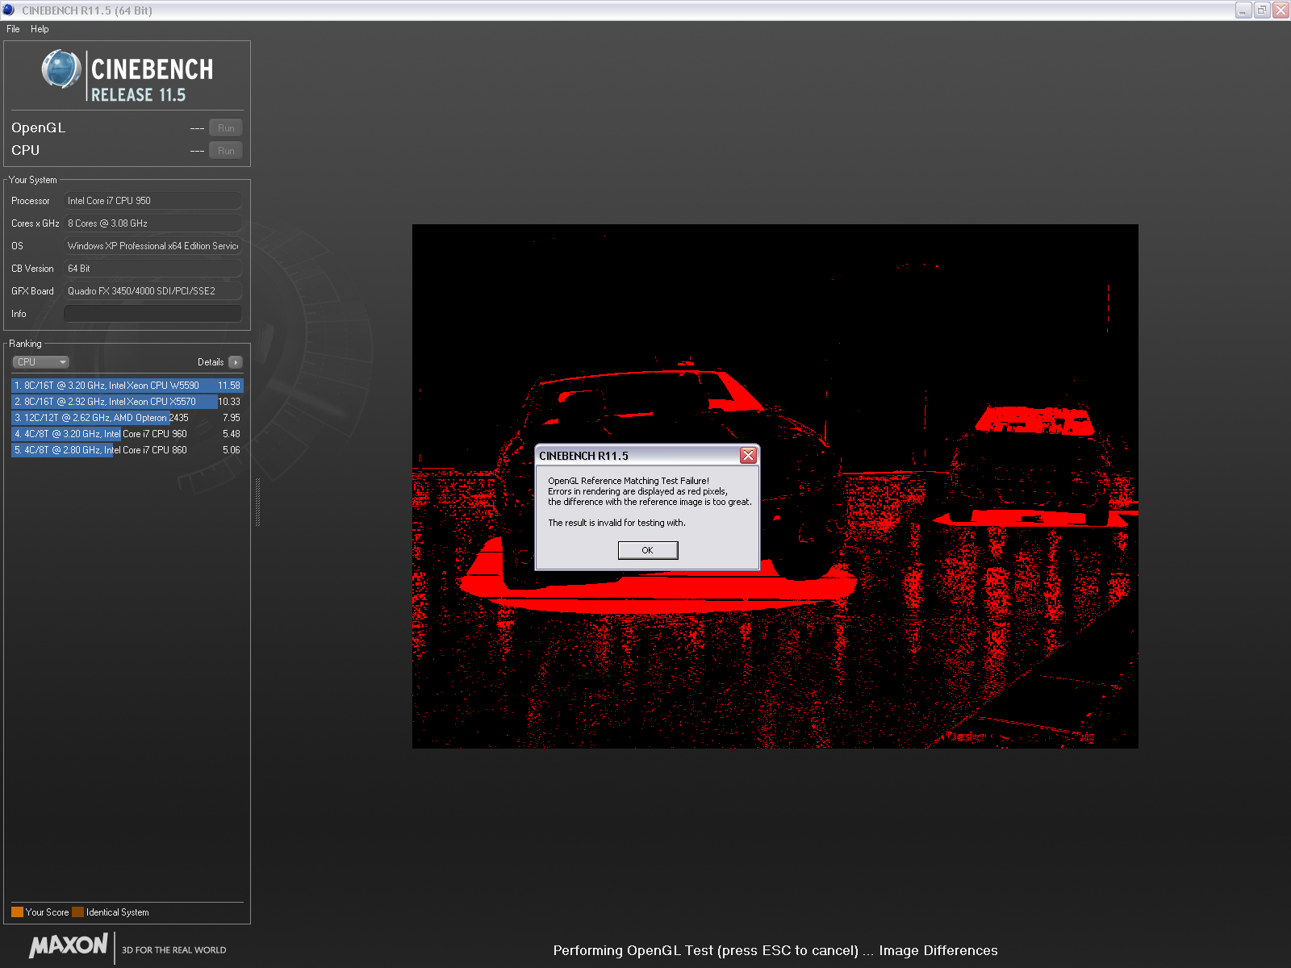
Task: Click the GFX Board field showing Quadro FX
Action: coord(152,291)
